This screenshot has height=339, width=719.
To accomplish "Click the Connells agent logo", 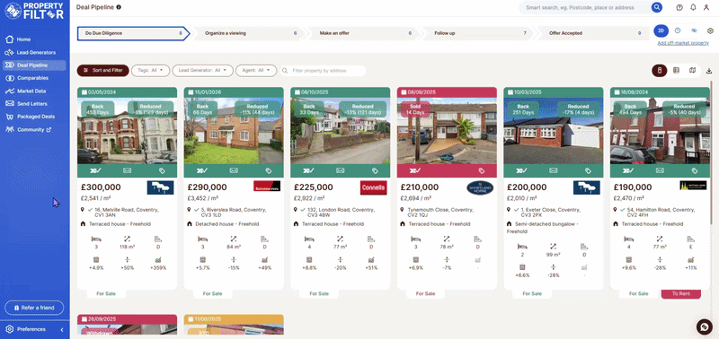I will point(373,187).
